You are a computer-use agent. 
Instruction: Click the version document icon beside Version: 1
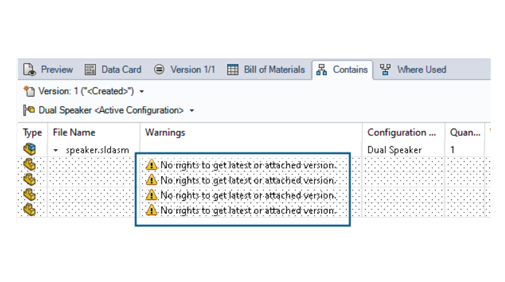[x=29, y=91]
